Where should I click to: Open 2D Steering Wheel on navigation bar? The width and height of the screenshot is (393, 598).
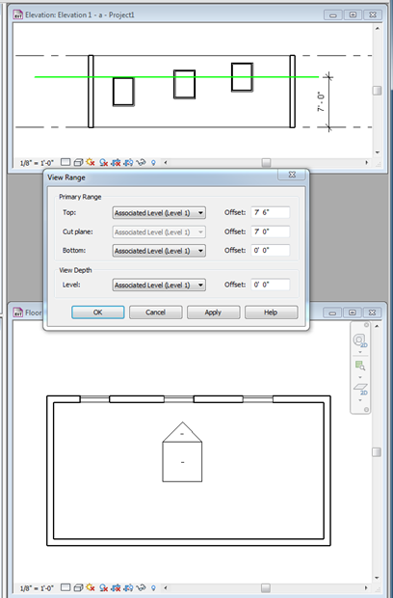coord(359,340)
